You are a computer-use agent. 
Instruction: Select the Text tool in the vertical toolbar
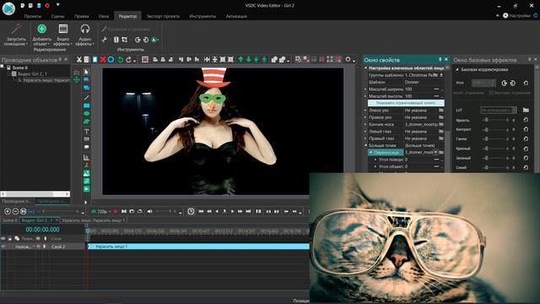click(86, 131)
